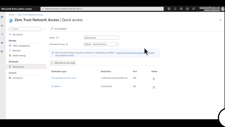The image size is (225, 127).
Task: Collapse the side menu with double chevron
Action: click(x=44, y=29)
